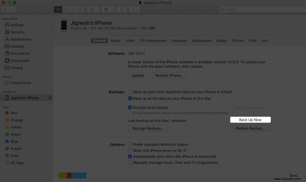
Task: Click the battery level indicator
Action: [152, 28]
